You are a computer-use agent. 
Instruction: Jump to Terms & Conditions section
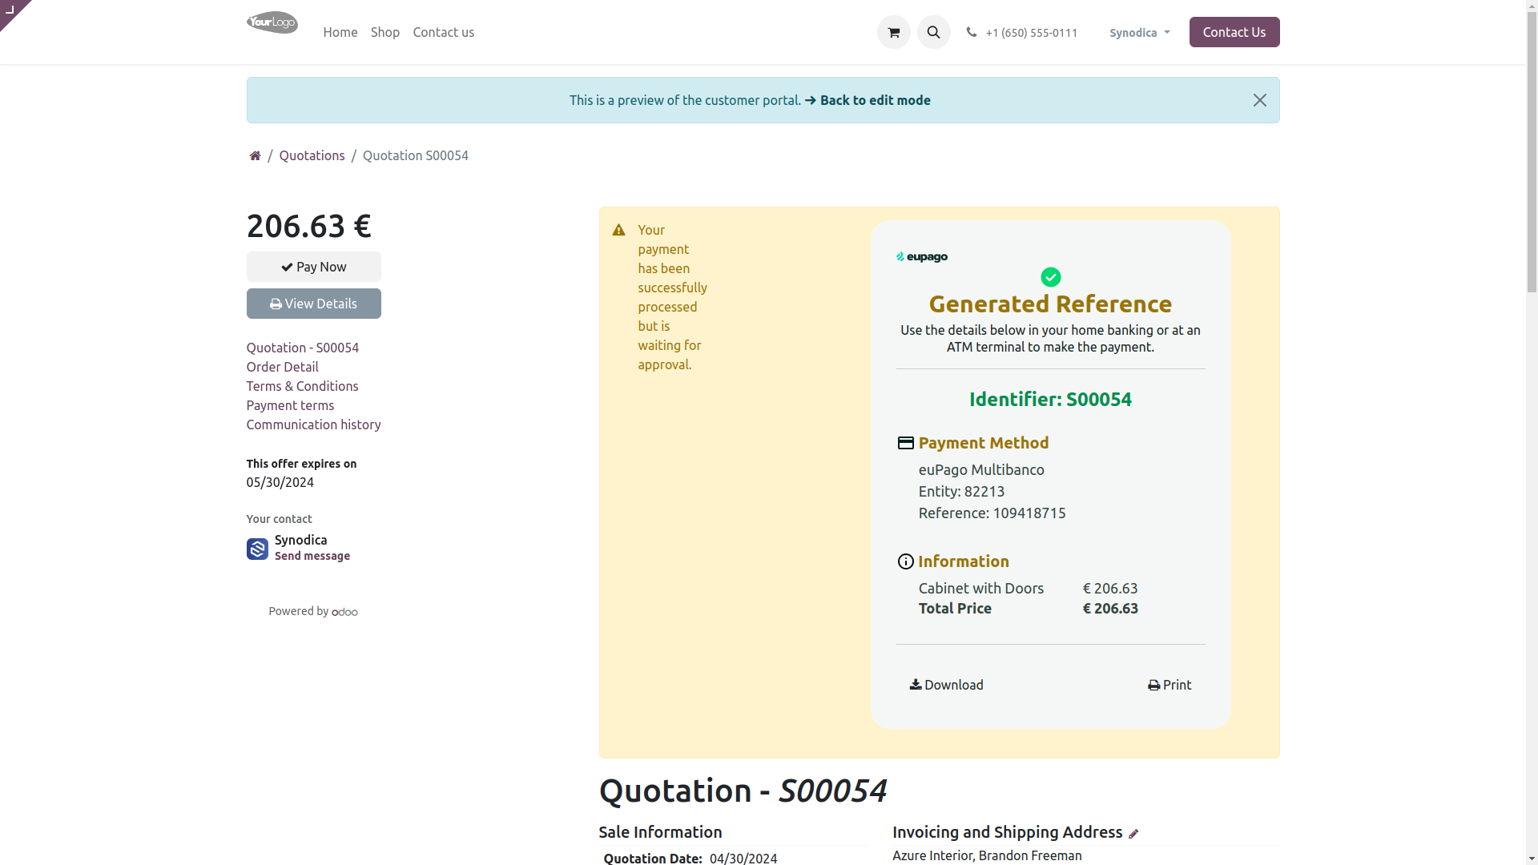pyautogui.click(x=302, y=386)
